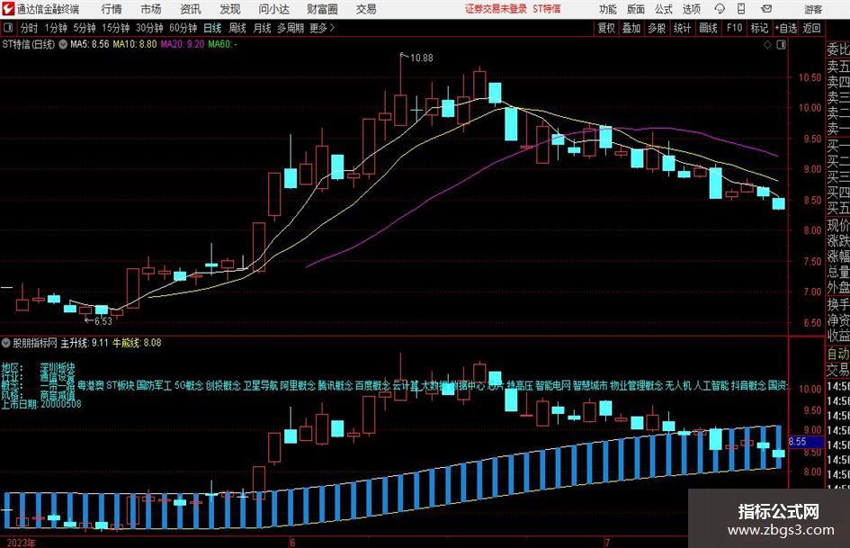Click the month 7 axis marker
Viewport: 850px width, 548px height.
click(607, 542)
